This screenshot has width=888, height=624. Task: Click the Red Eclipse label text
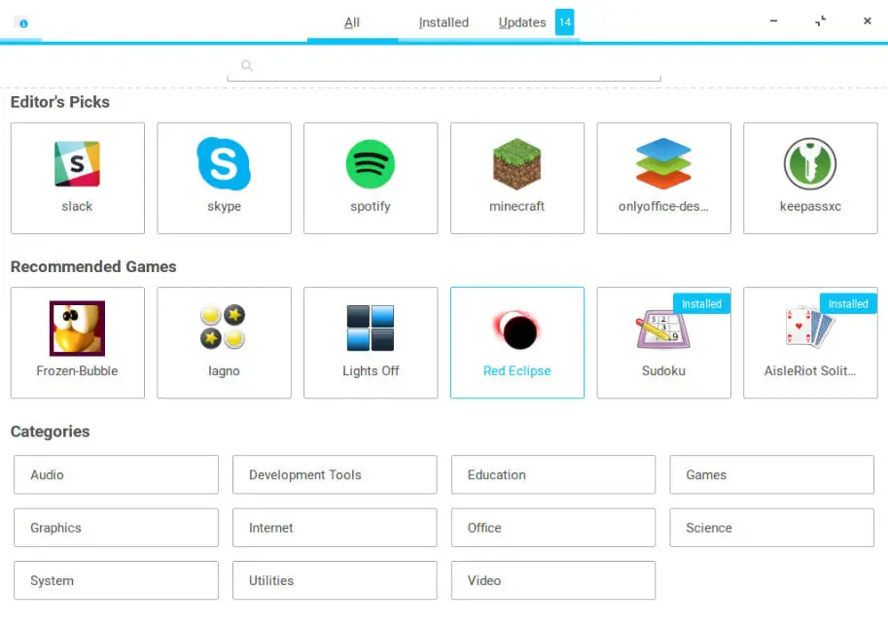(517, 371)
